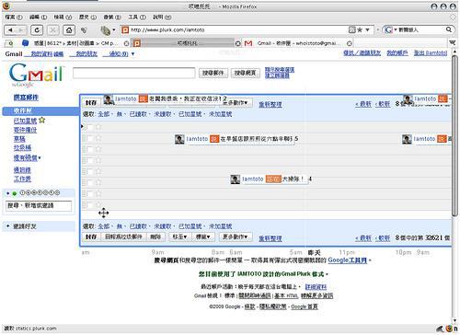Image resolution: width=460 pixels, height=335 pixels.
Task: Click the chat contact search field
Action: click(x=39, y=206)
